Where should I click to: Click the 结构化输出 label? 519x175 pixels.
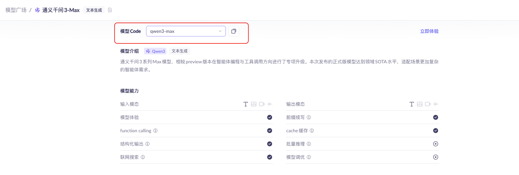(132, 144)
